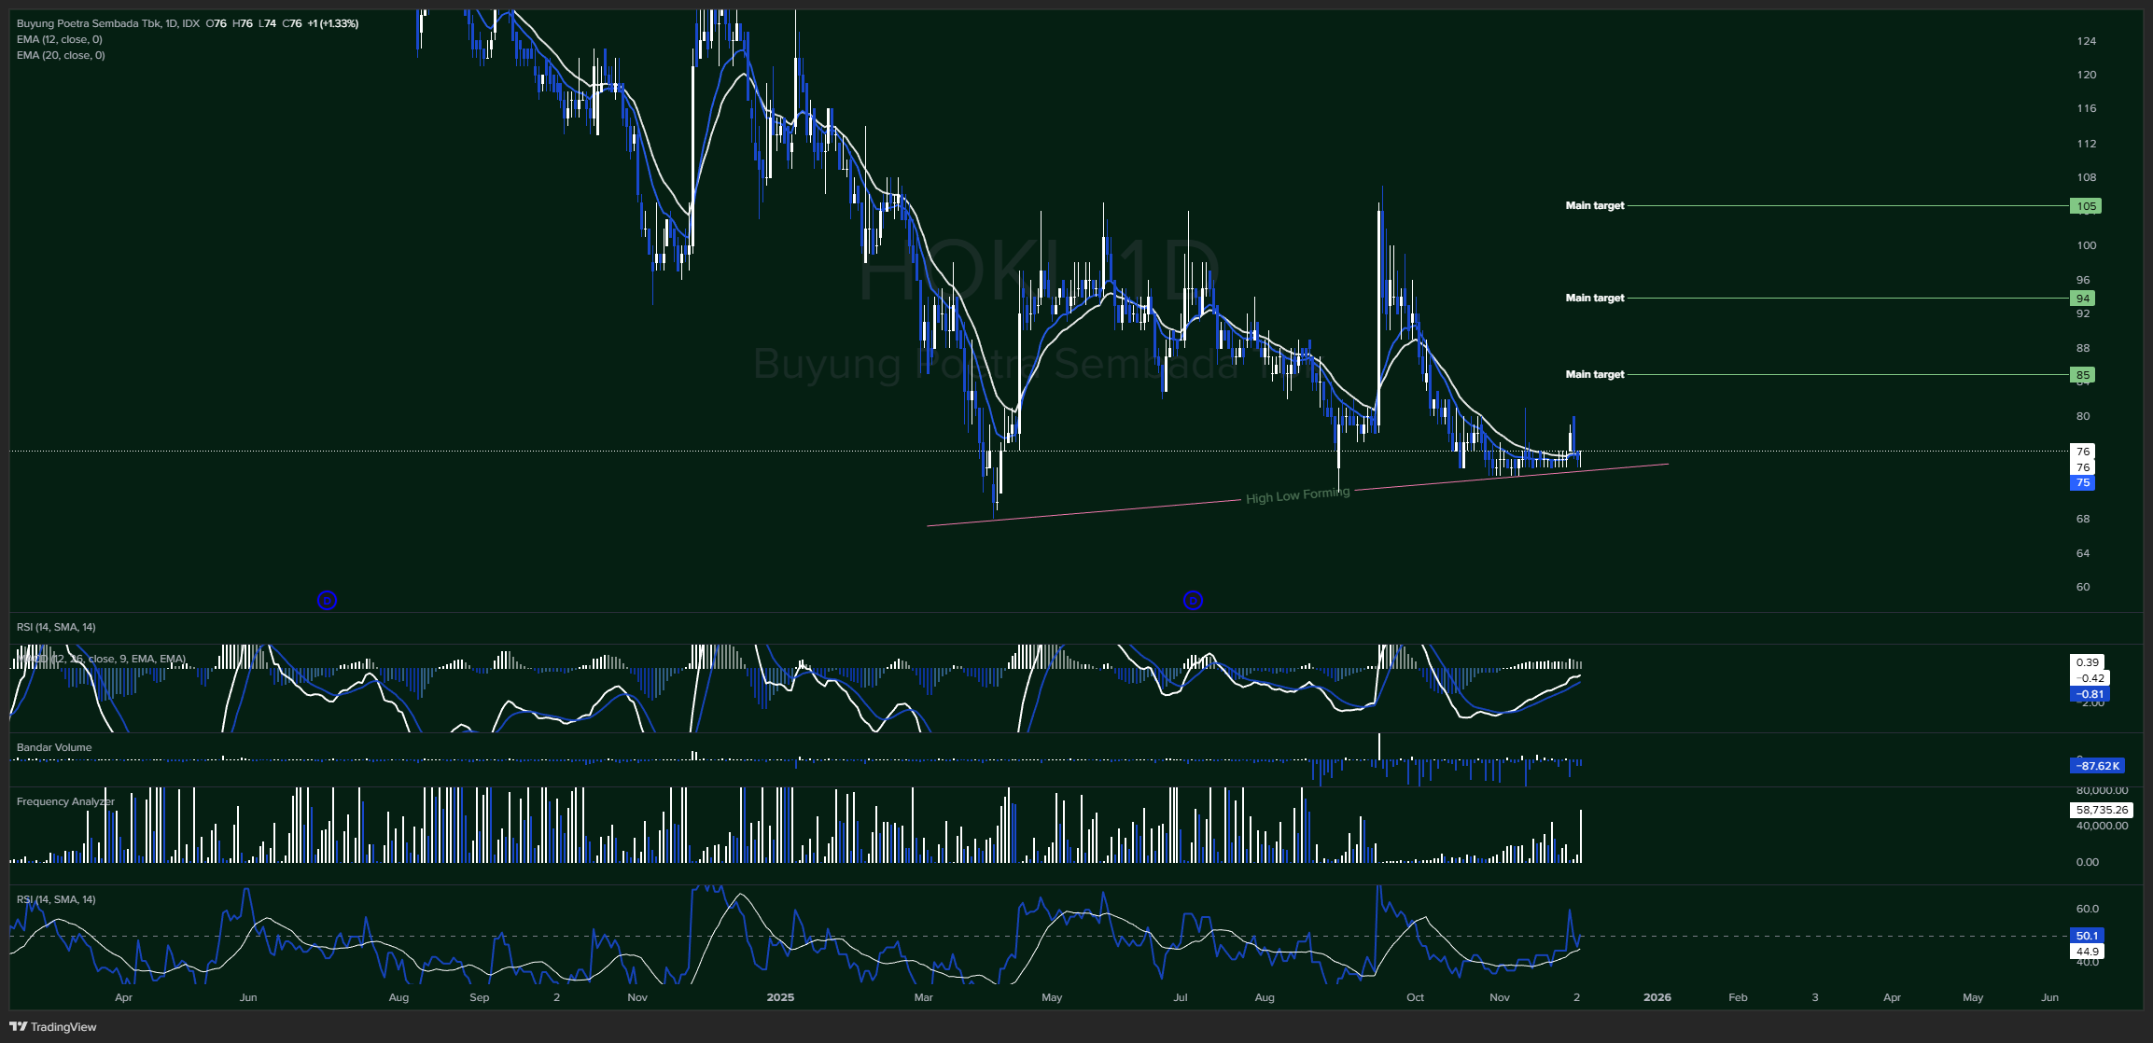Click the blue -87.62K Bandar Volume value tag
Screen dimensions: 2153x1043
2097,766
